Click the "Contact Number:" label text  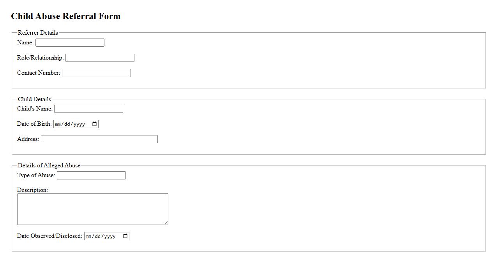tap(39, 73)
